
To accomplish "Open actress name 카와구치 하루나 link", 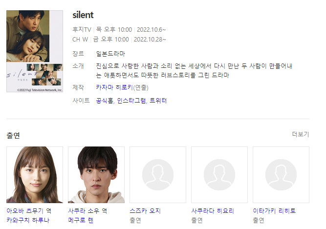I will 28,220.
